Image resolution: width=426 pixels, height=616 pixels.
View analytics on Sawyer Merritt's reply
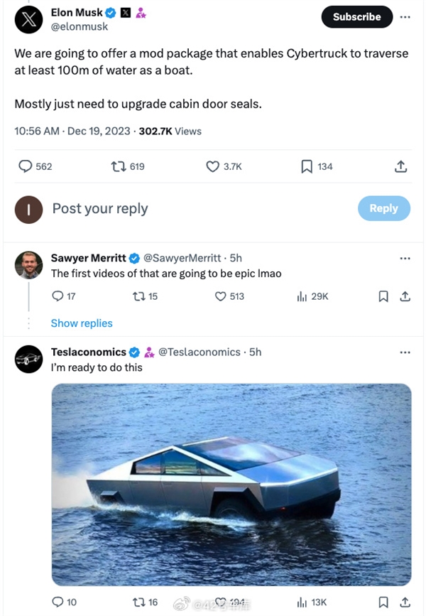[302, 296]
